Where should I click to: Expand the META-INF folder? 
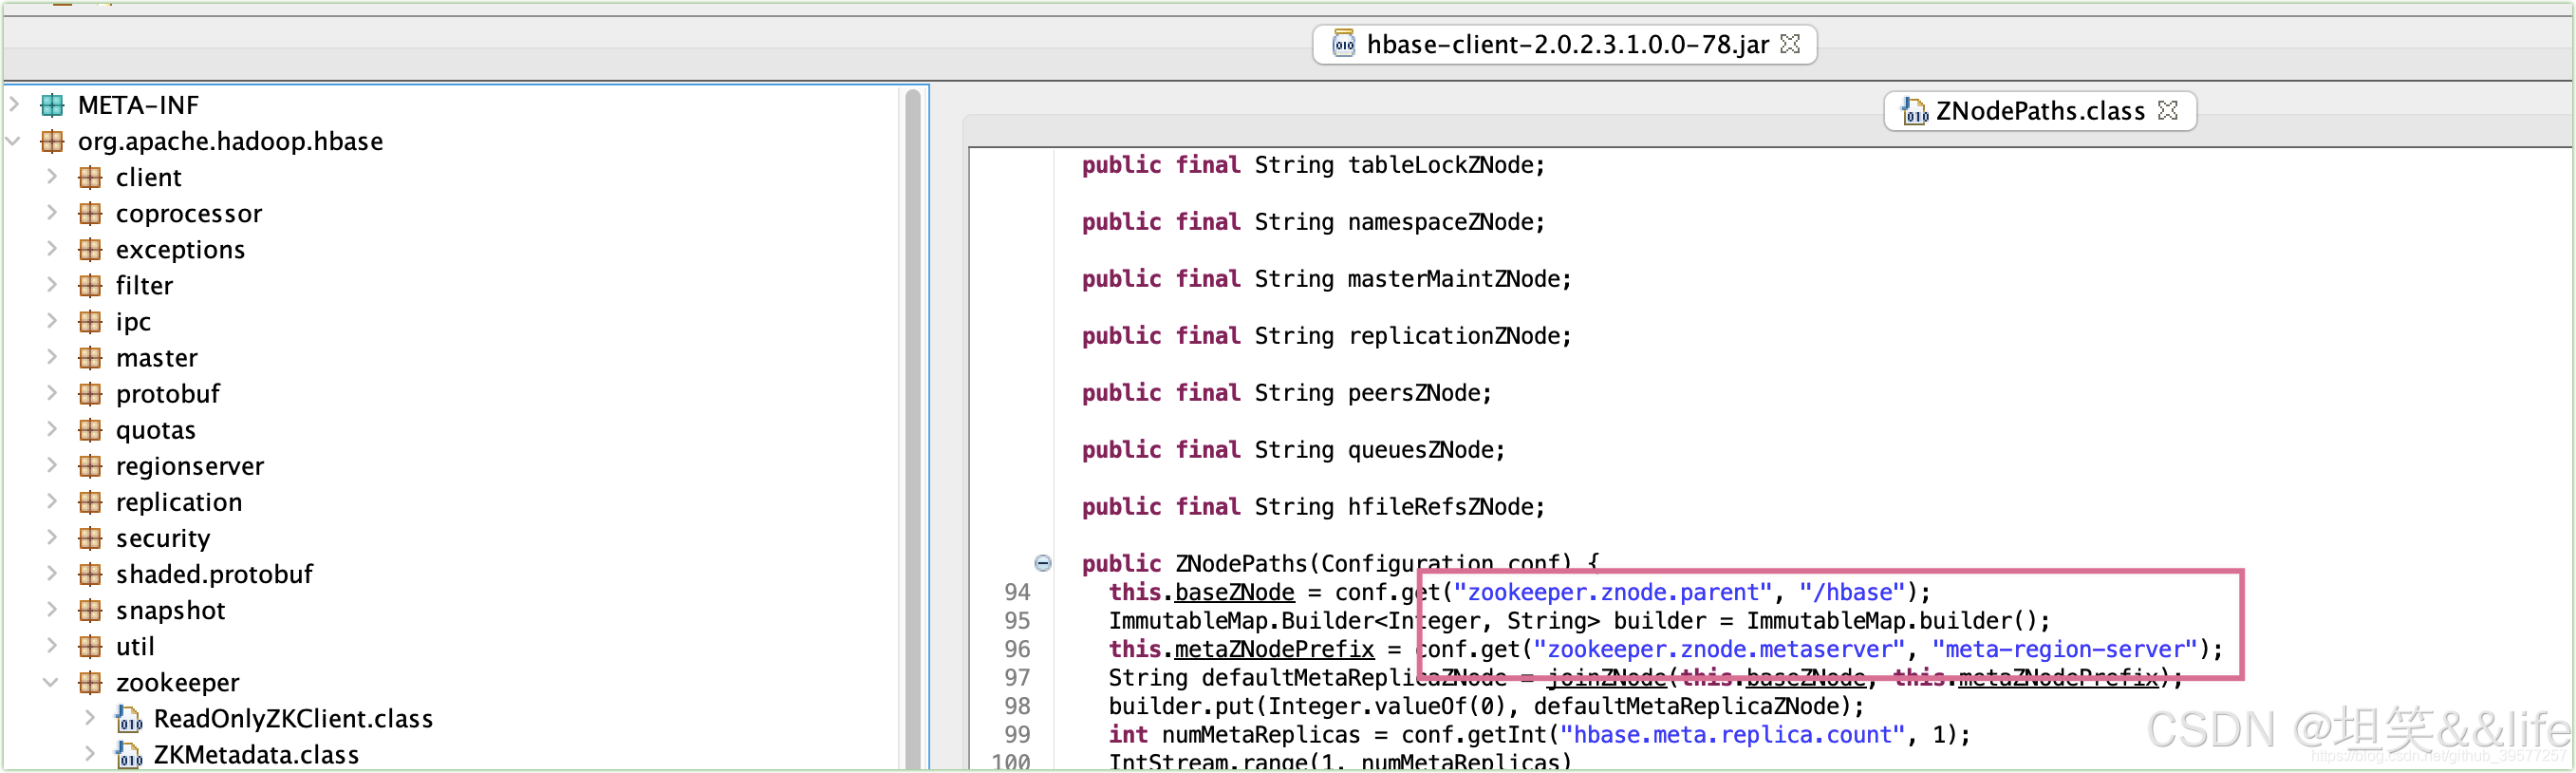(x=14, y=104)
